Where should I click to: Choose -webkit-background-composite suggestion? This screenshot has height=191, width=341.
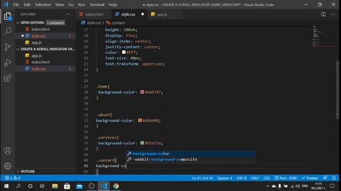190,159
